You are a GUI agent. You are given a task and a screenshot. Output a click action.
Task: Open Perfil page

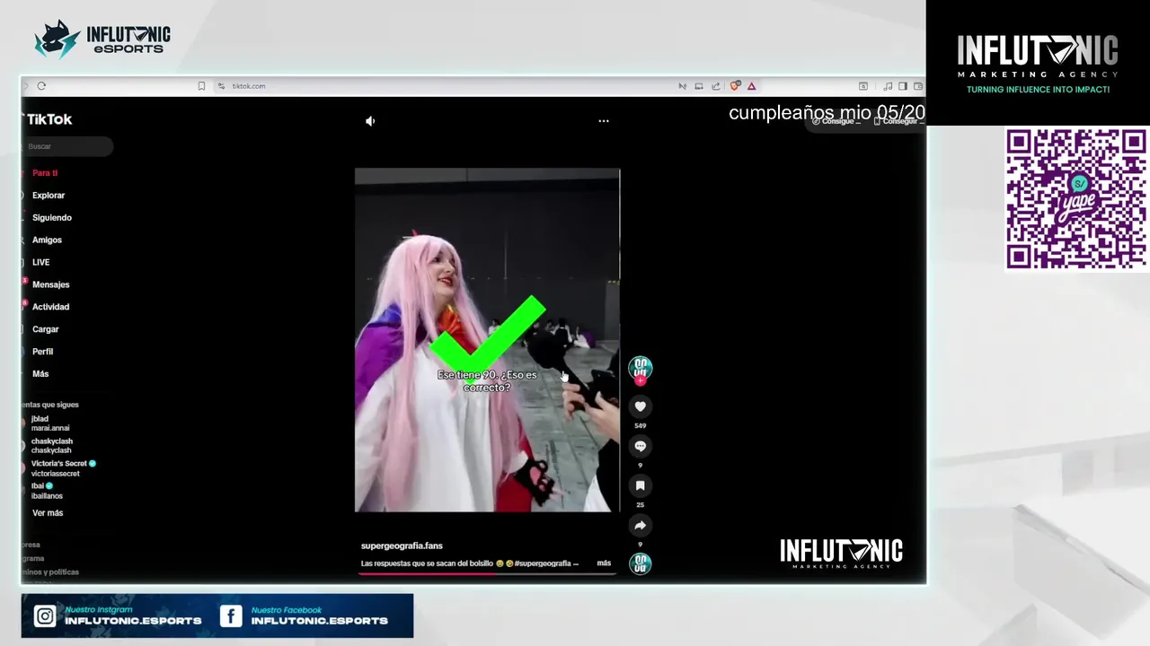(42, 352)
